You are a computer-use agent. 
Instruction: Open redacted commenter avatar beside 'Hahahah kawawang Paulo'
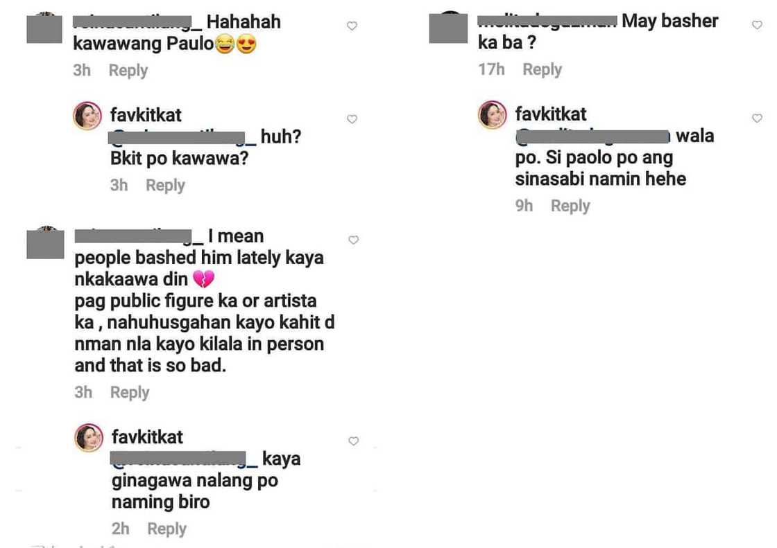44,28
